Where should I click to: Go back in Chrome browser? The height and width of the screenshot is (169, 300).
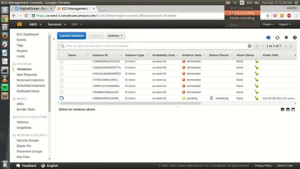[14, 15]
